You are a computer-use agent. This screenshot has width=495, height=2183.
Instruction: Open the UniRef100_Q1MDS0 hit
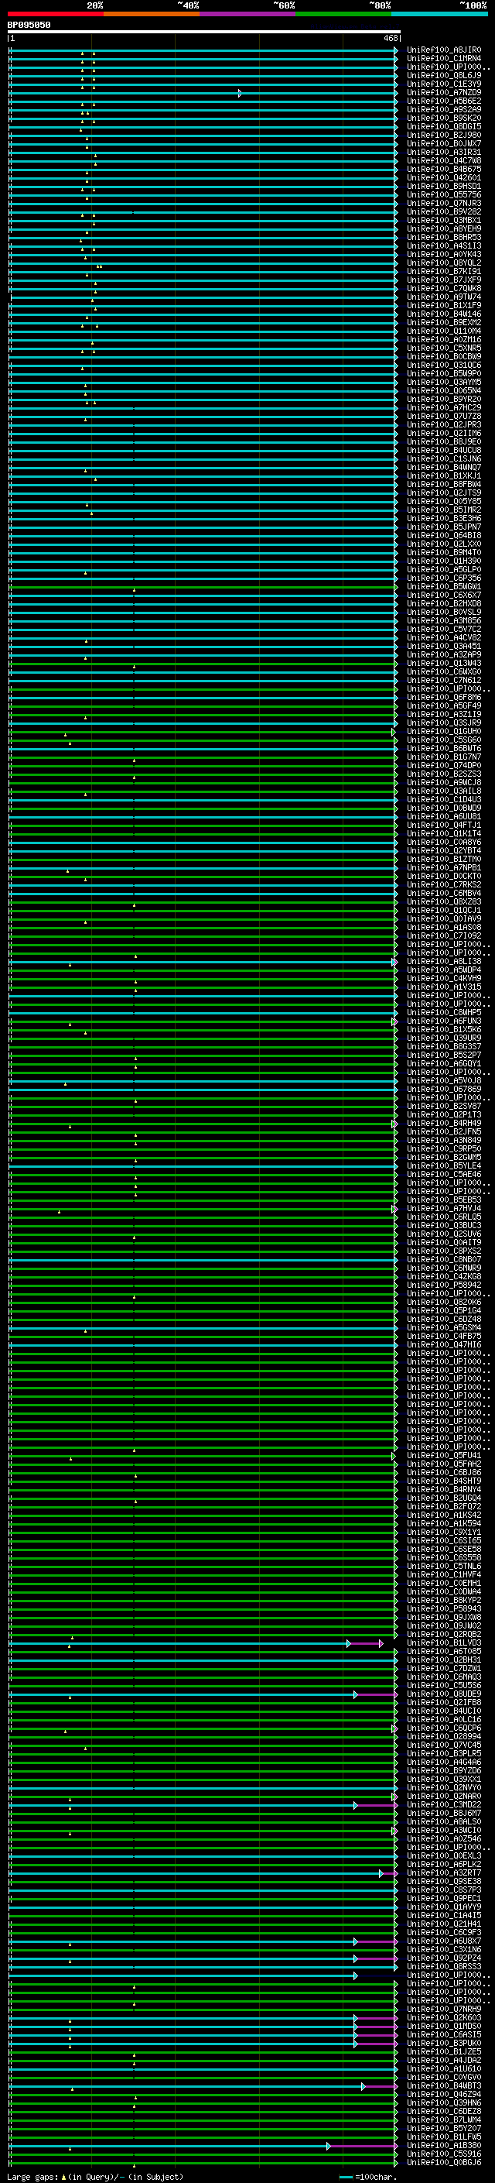point(444,2025)
